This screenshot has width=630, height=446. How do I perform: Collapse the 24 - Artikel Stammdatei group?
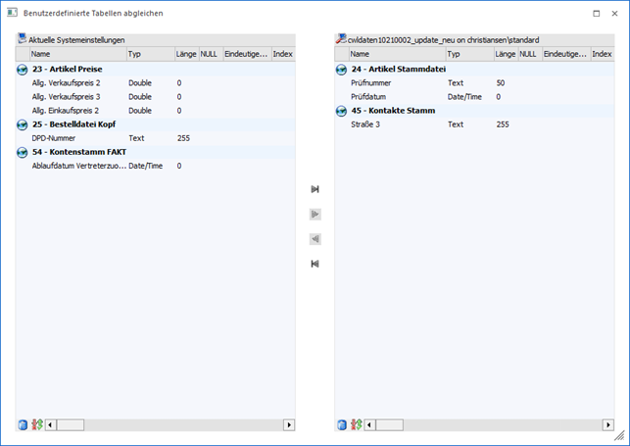[341, 70]
